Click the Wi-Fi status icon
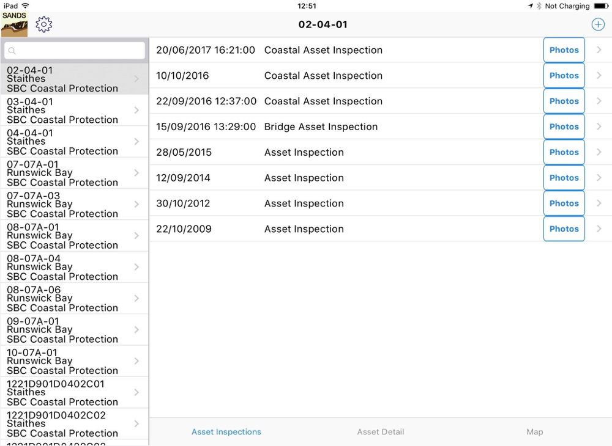 [25, 5]
